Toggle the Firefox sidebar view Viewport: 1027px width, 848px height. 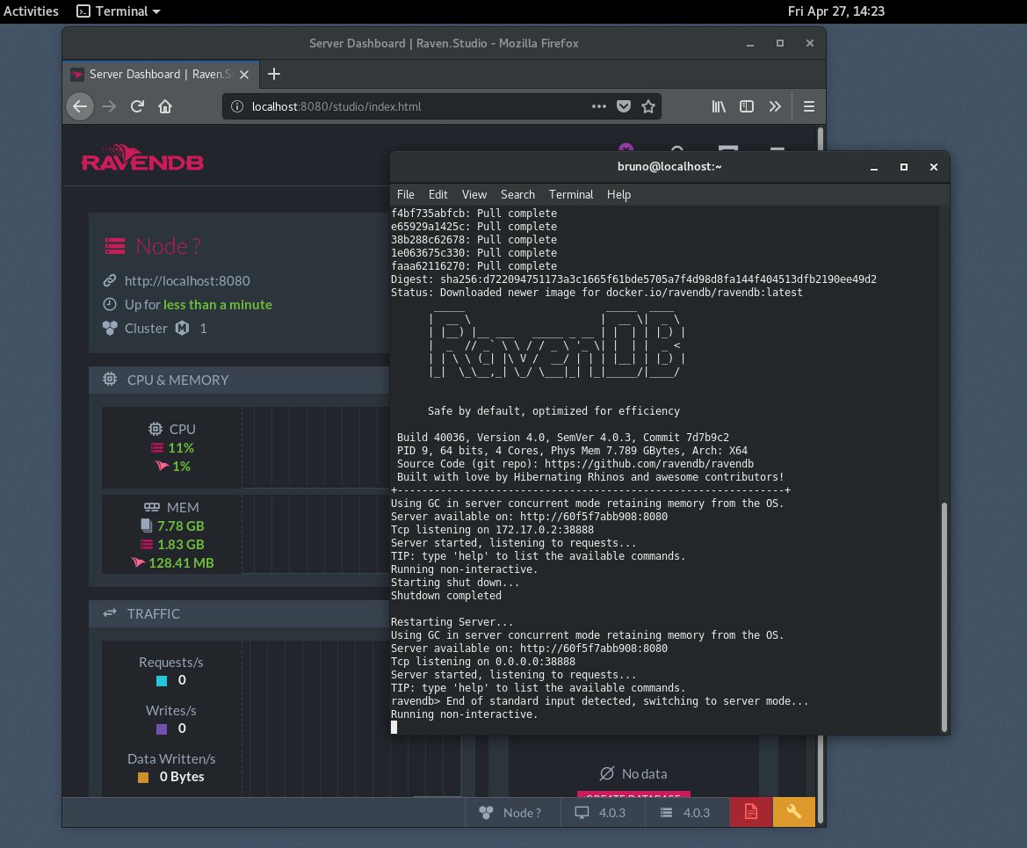pos(746,105)
